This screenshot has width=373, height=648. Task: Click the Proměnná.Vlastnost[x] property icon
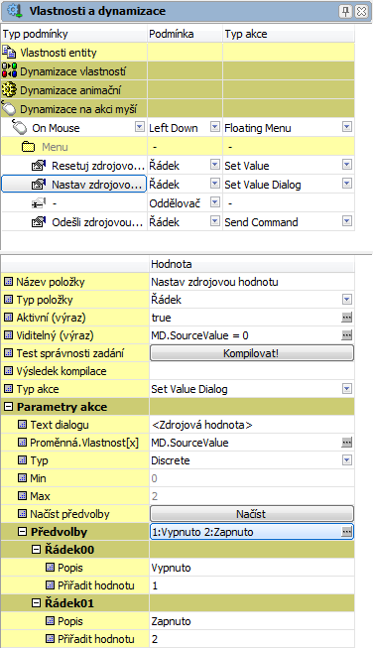[22, 443]
